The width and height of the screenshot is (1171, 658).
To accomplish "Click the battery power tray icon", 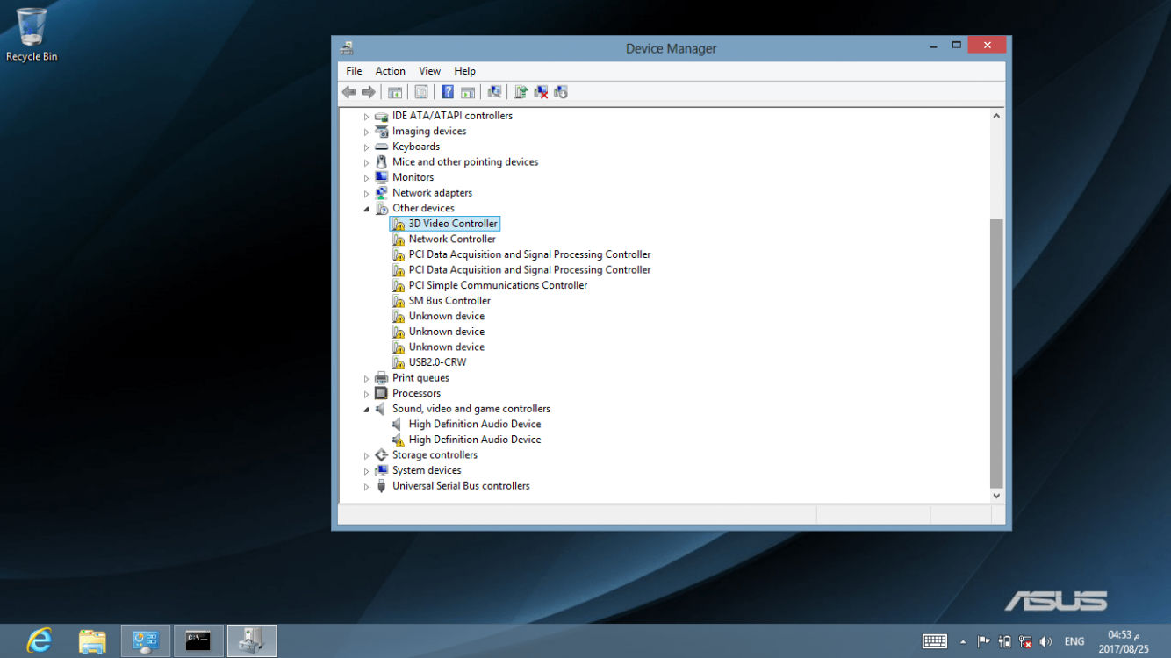I will click(x=1005, y=641).
